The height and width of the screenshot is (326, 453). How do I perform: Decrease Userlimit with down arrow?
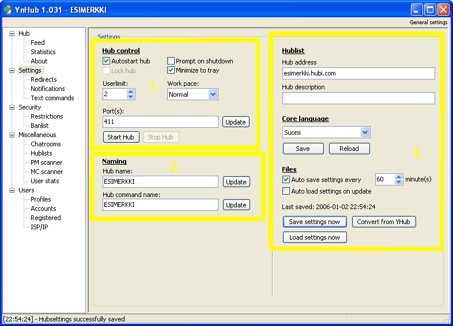pyautogui.click(x=131, y=97)
